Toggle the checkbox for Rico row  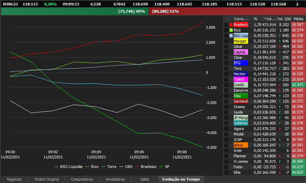[226, 30]
